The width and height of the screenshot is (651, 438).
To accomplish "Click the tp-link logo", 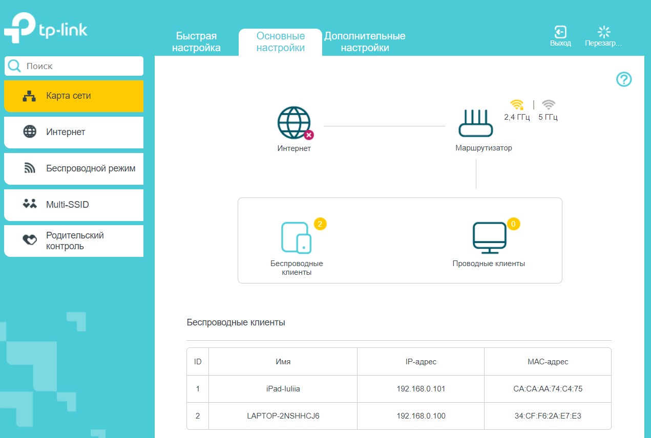I will (46, 30).
